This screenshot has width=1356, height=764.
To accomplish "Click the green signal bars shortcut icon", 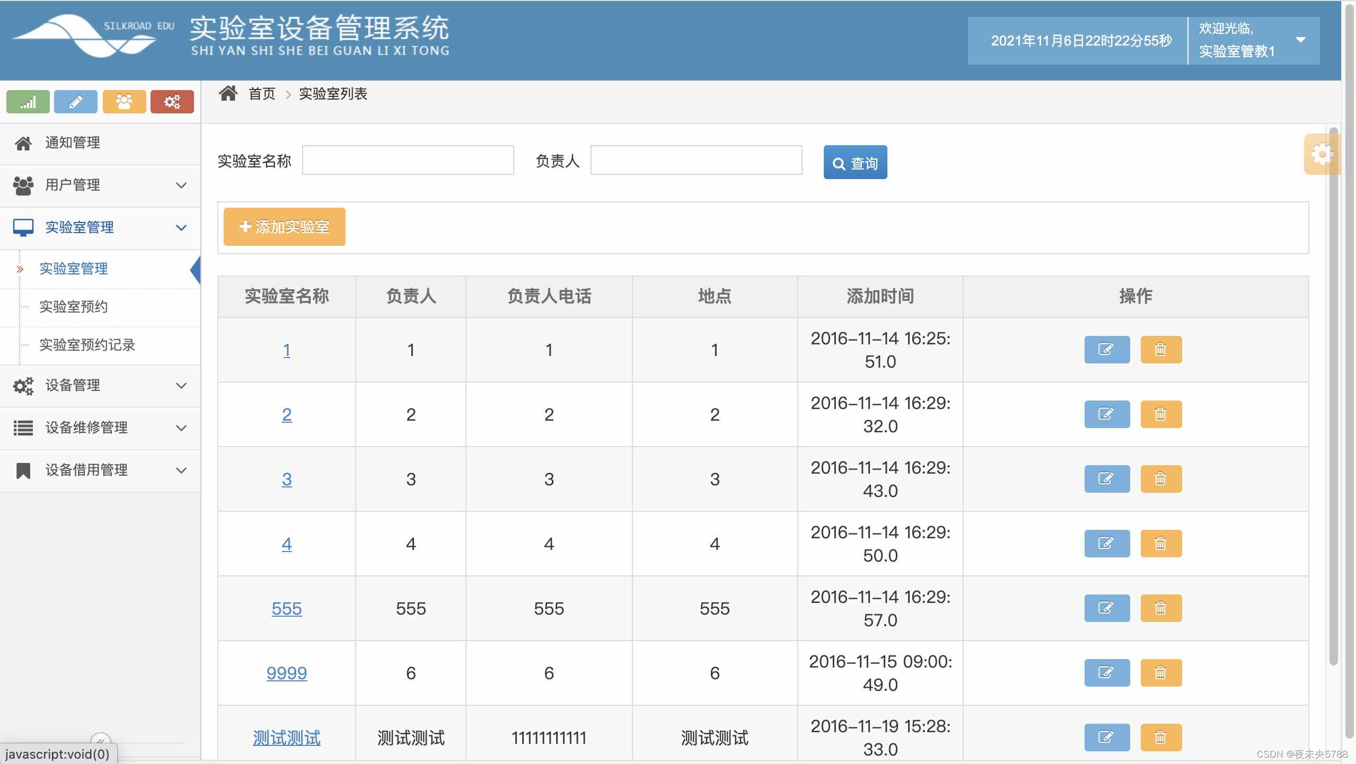I will (x=28, y=101).
